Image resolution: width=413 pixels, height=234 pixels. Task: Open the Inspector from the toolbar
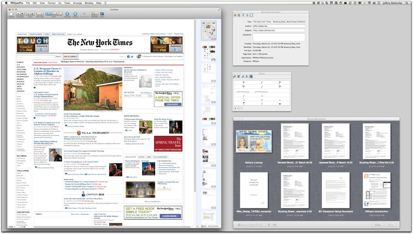(67, 14)
